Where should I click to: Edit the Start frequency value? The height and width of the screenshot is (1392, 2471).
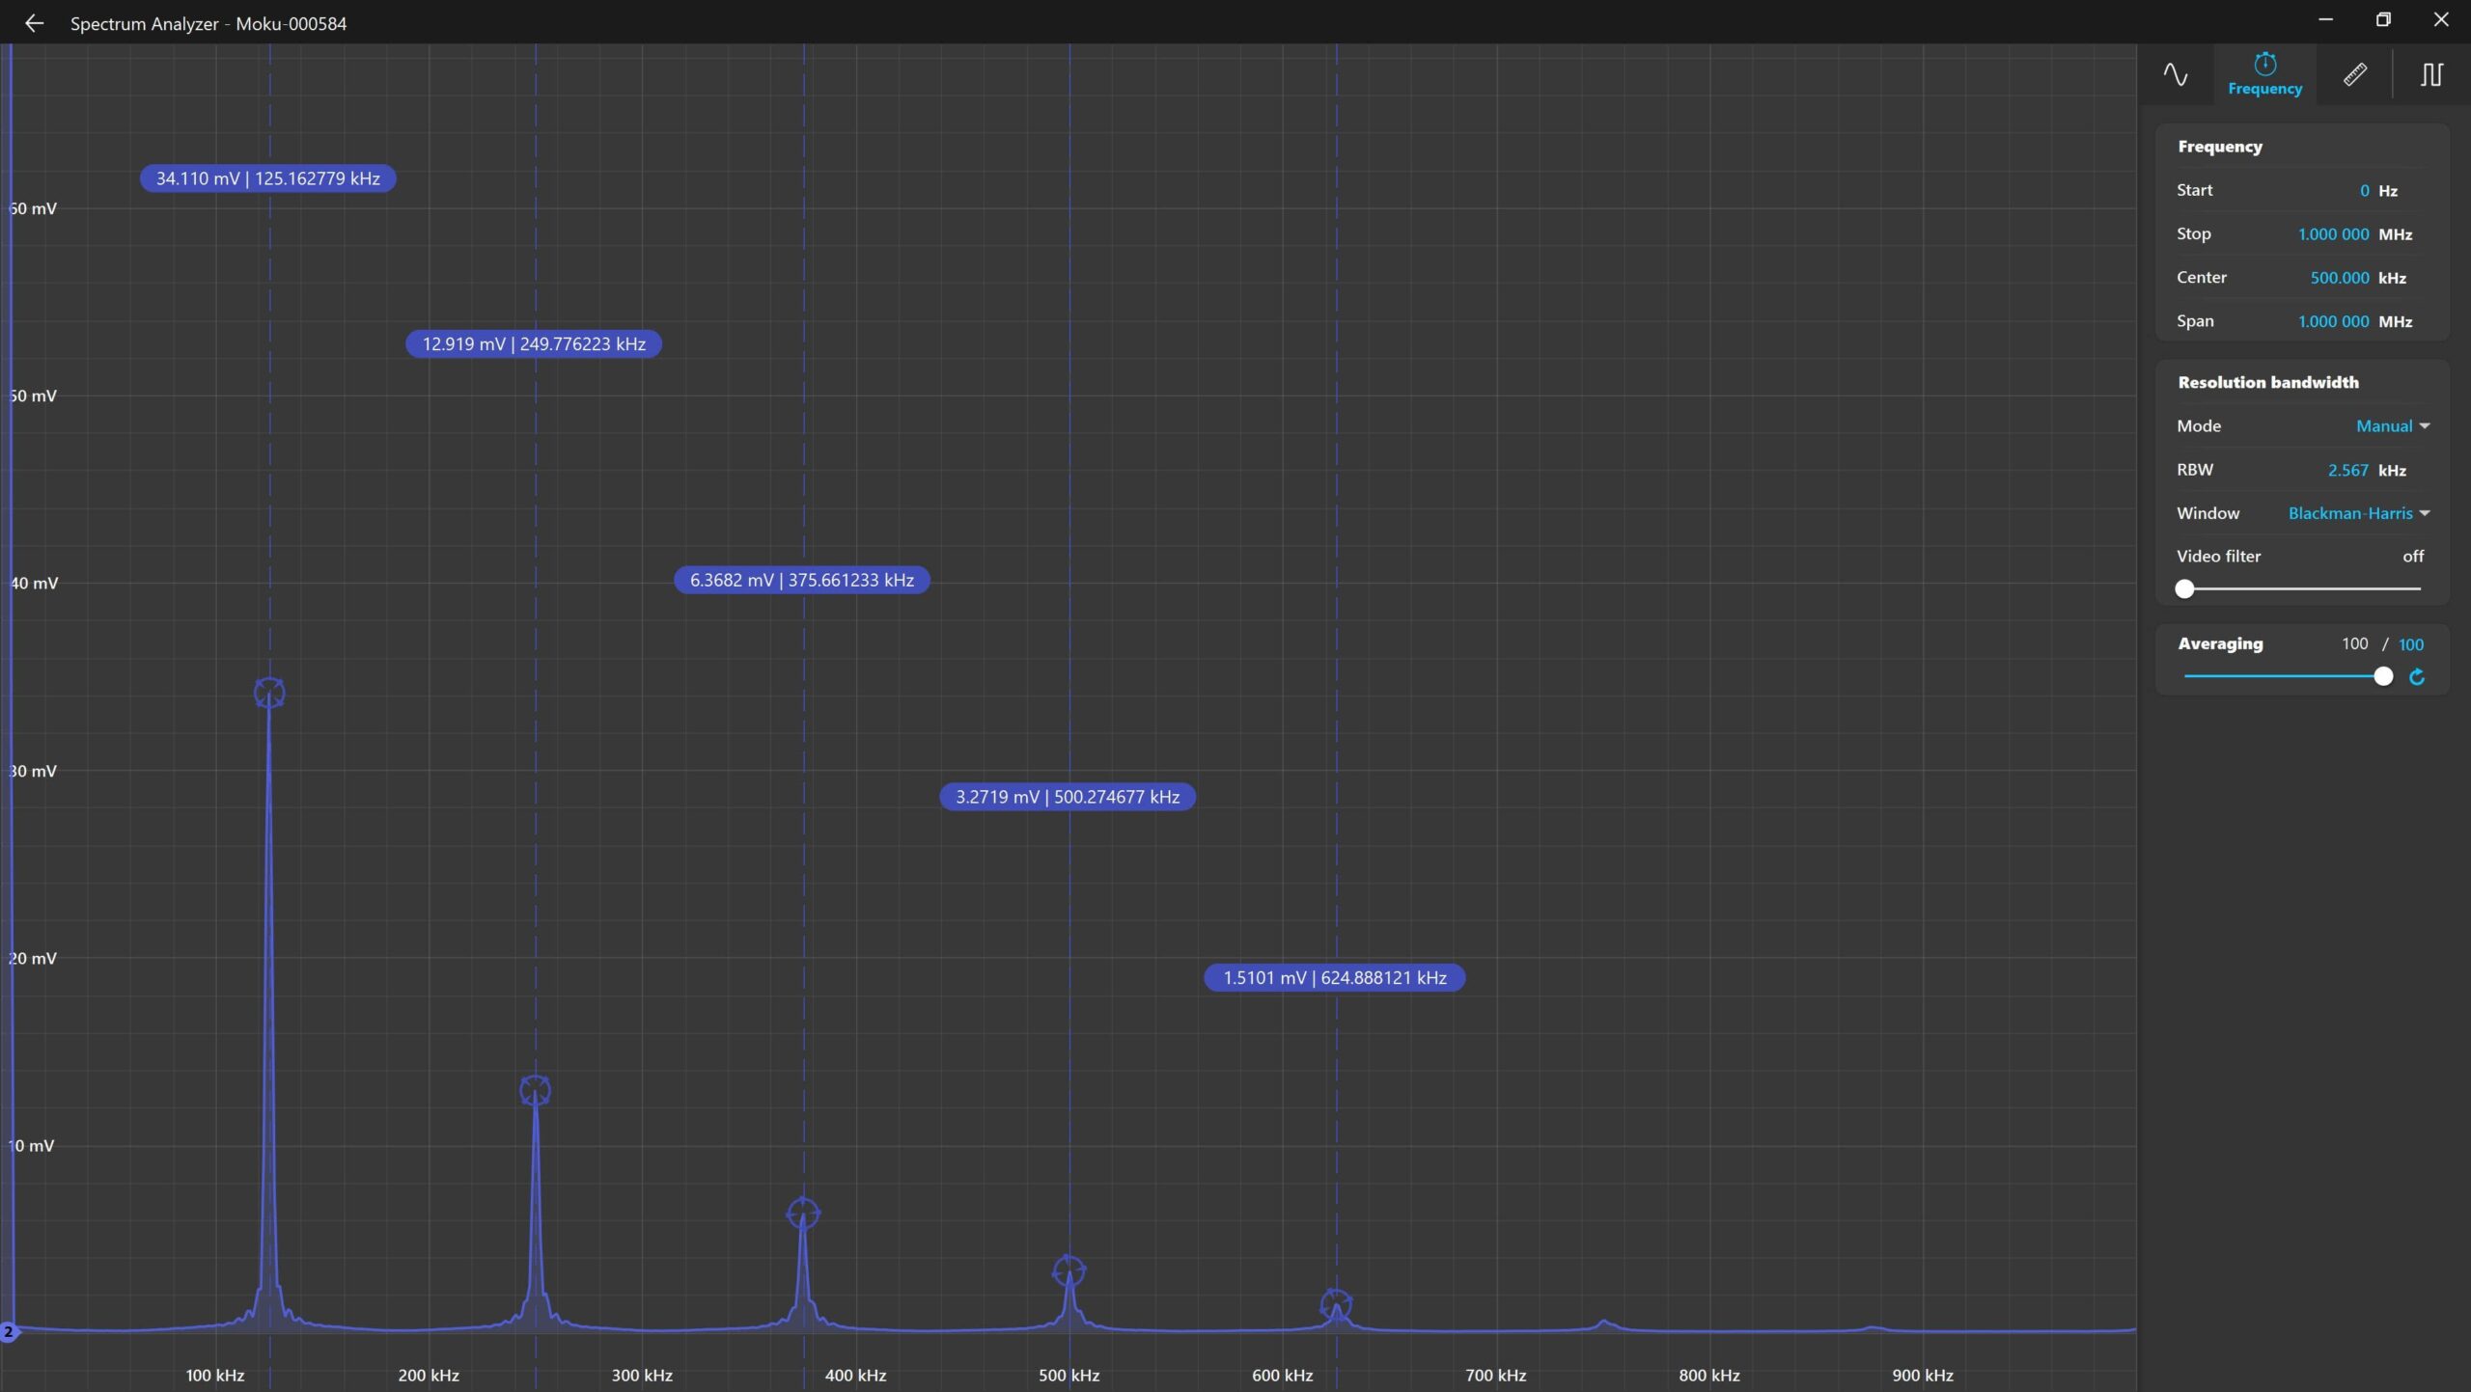point(2364,191)
